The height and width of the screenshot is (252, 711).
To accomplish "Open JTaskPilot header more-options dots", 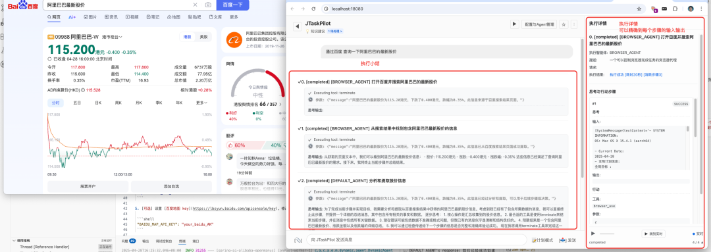I will pos(573,24).
